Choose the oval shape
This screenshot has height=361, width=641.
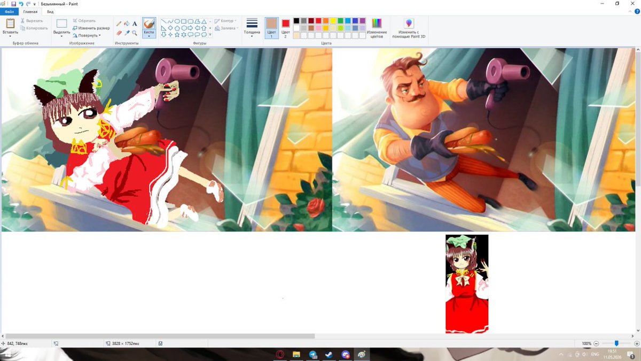[177, 21]
